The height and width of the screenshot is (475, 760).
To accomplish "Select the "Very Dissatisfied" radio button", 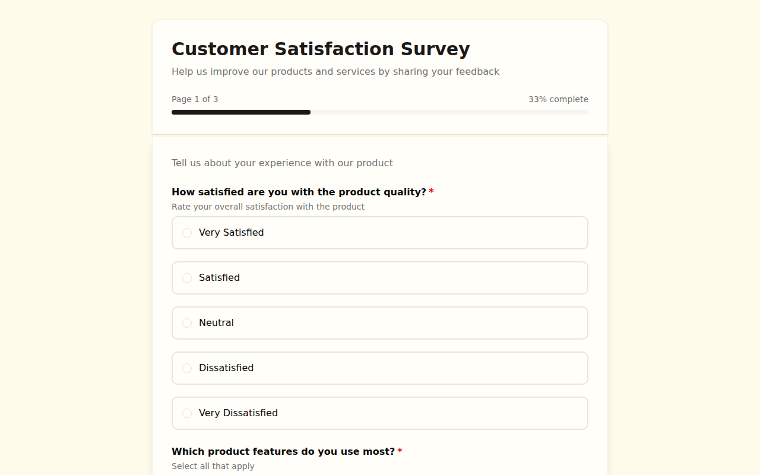I will tap(187, 413).
